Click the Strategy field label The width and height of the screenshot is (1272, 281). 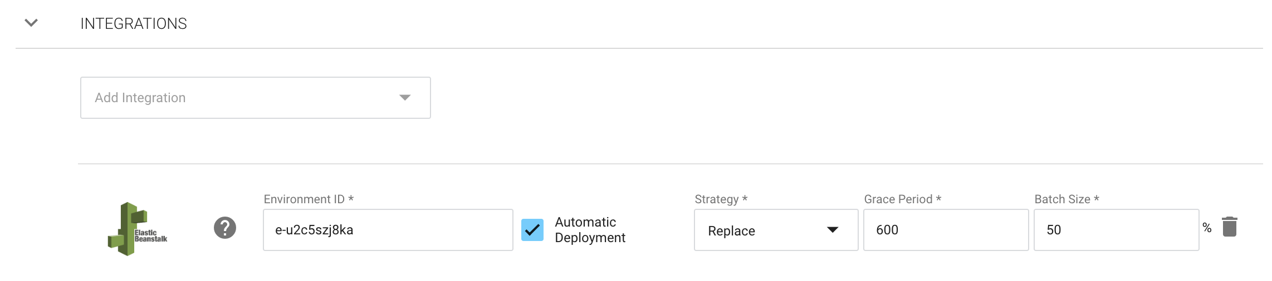coord(721,199)
